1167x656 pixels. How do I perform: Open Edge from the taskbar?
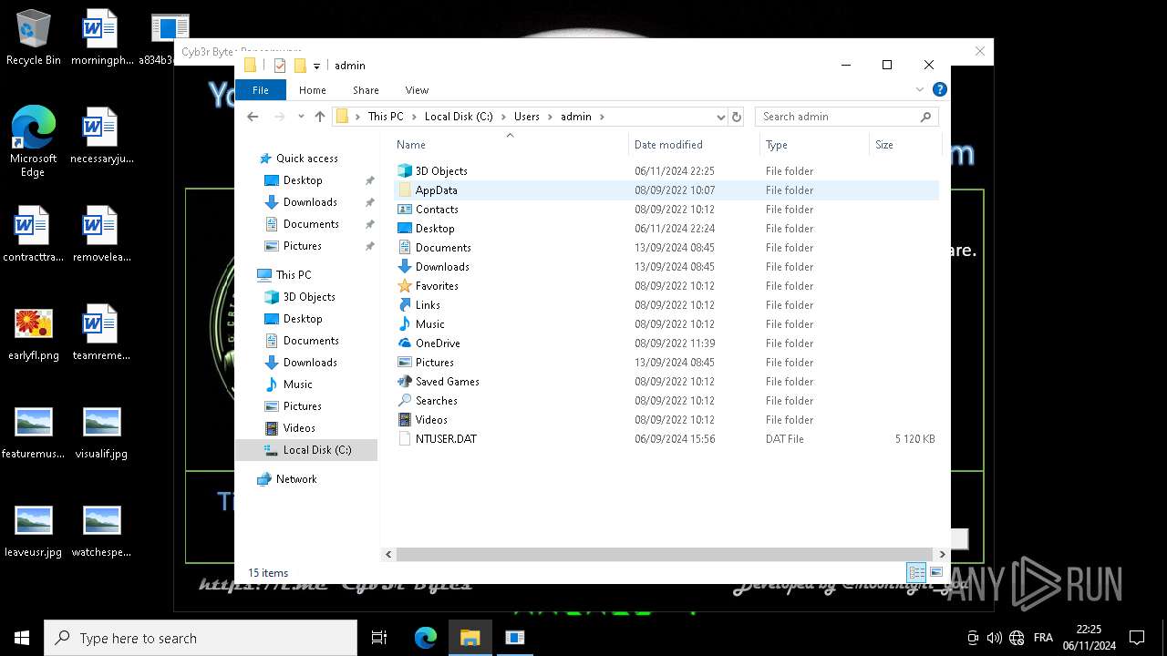[426, 638]
